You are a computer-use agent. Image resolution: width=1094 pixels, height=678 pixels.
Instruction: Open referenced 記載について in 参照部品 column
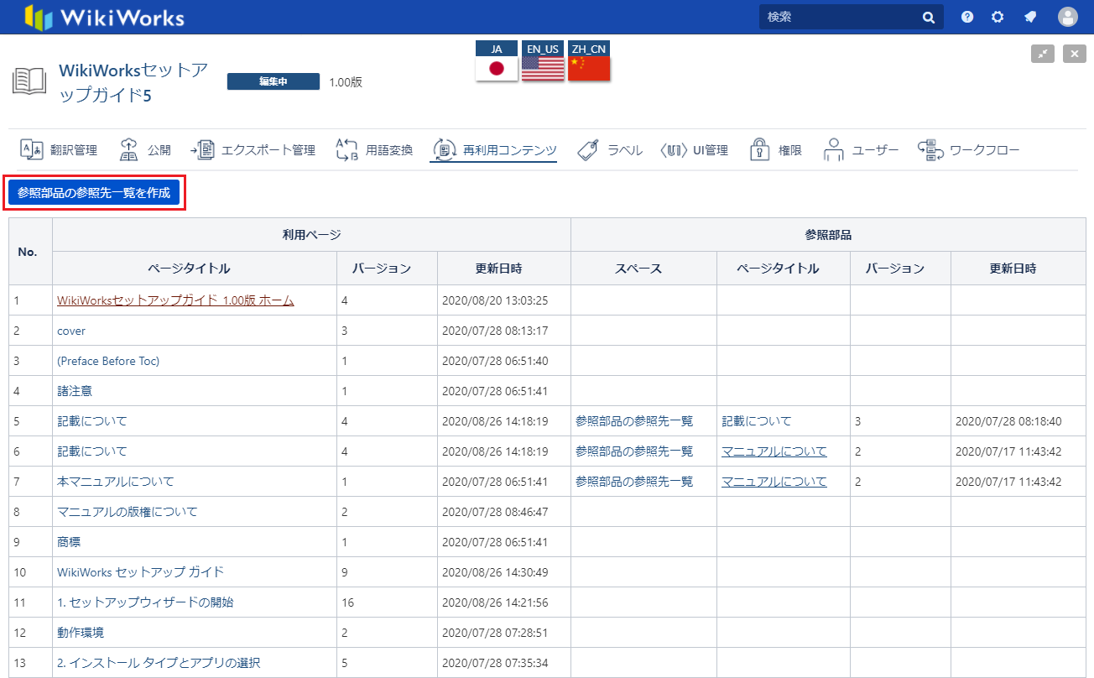(x=757, y=421)
